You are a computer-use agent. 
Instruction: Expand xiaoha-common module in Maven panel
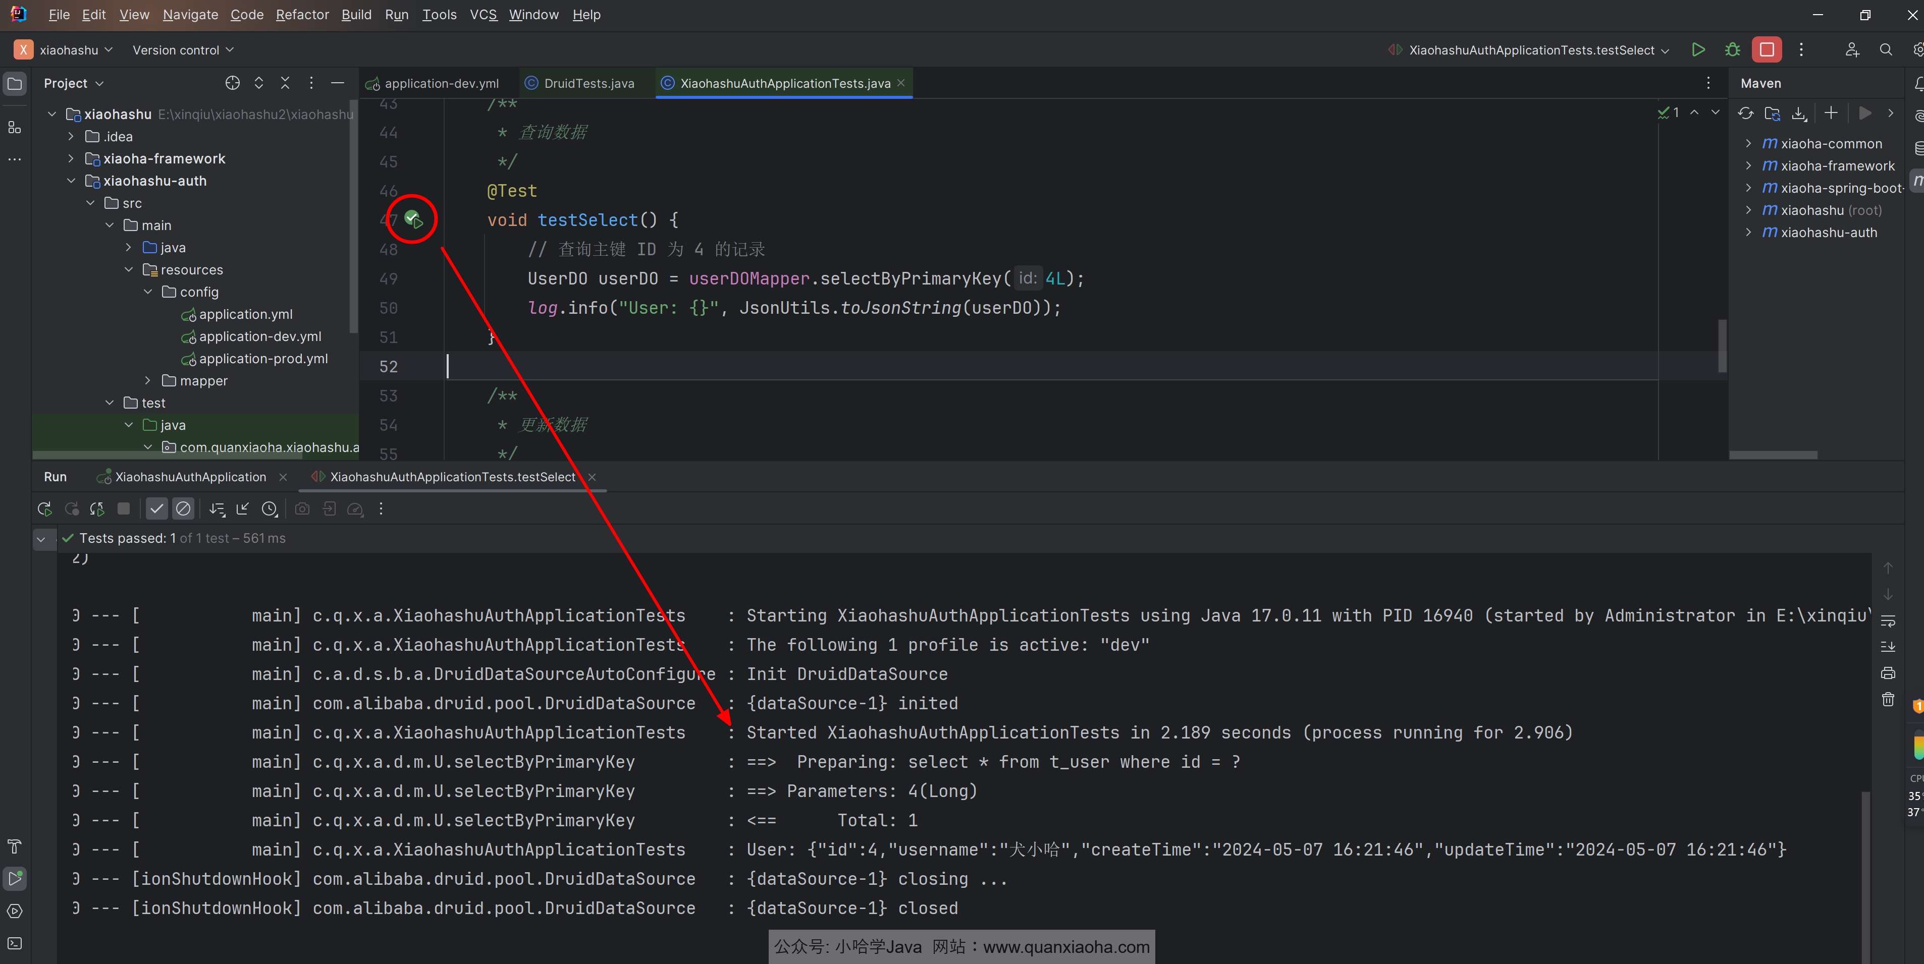point(1748,143)
